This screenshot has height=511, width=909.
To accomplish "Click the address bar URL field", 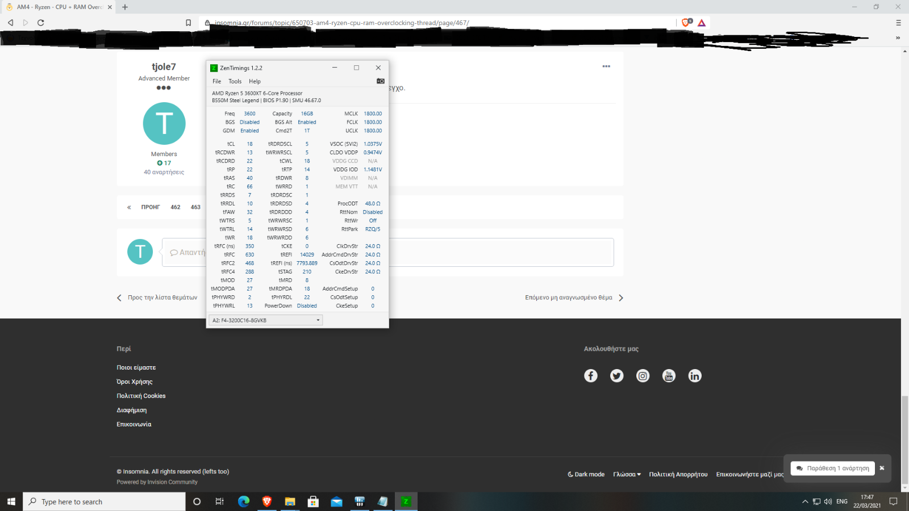I will 437,23.
